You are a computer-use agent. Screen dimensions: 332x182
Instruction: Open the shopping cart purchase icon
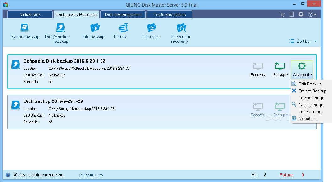point(282,14)
